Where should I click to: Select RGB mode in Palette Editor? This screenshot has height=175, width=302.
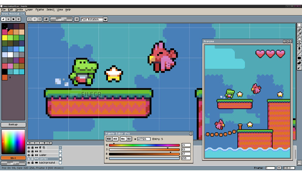pyautogui.click(x=109, y=139)
